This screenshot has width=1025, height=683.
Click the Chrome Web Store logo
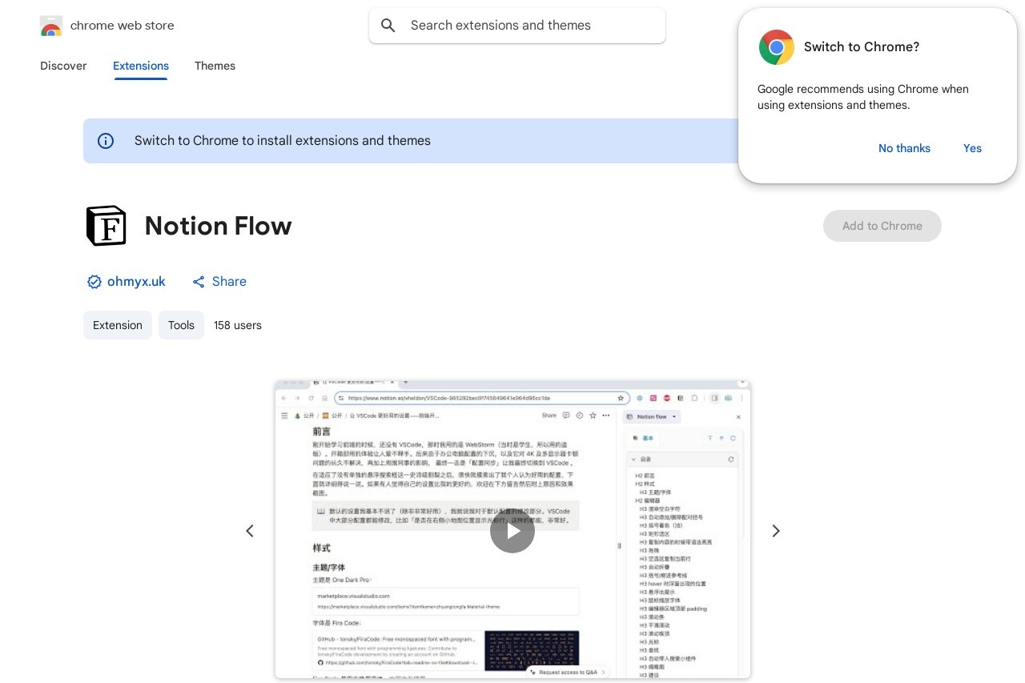51,26
